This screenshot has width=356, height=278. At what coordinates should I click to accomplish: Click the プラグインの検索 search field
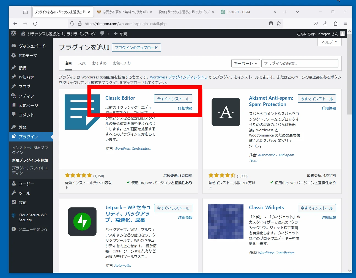click(x=300, y=64)
